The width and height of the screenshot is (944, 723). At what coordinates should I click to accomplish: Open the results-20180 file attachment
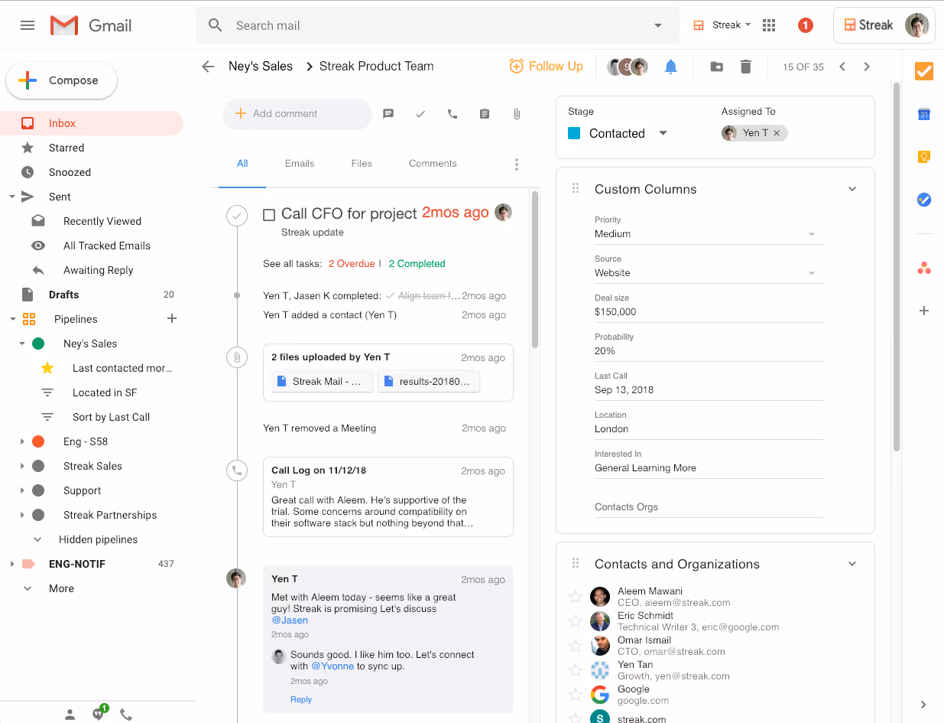[x=429, y=381]
